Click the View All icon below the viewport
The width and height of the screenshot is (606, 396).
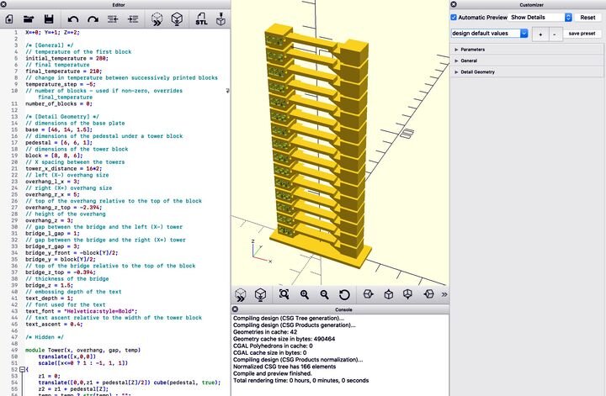pyautogui.click(x=284, y=294)
